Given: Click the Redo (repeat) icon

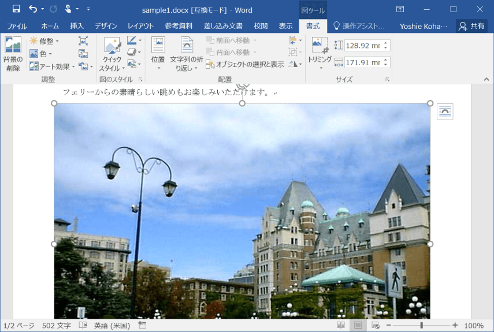Looking at the screenshot, I should (x=53, y=9).
